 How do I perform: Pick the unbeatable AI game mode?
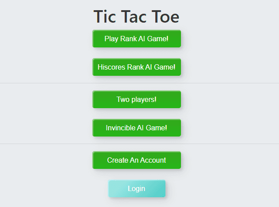click(137, 128)
